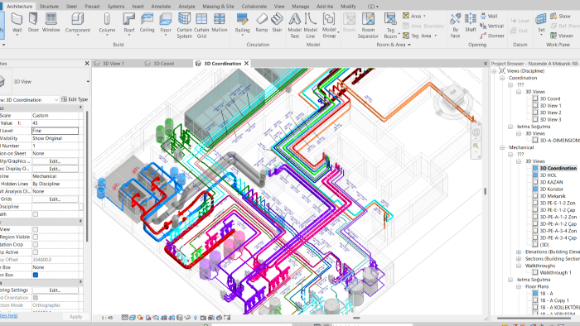Select the Curtain Grid tool
The image size is (580, 326).
click(201, 25)
